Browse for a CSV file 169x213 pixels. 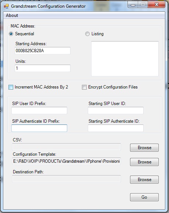click(x=144, y=148)
